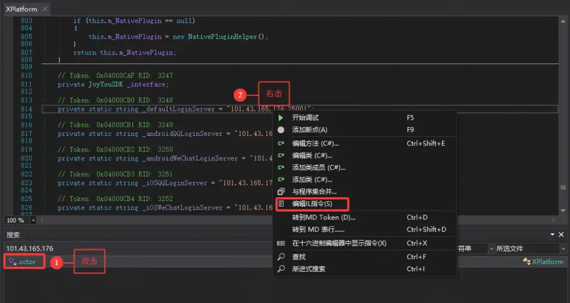Click _defaultLoginServer in line 814
Screen dimensions: 570x303
179,109
